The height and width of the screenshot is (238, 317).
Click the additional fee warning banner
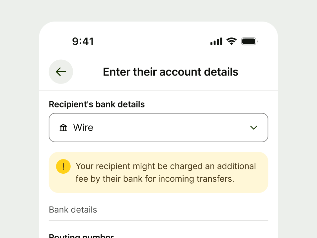pyautogui.click(x=158, y=172)
